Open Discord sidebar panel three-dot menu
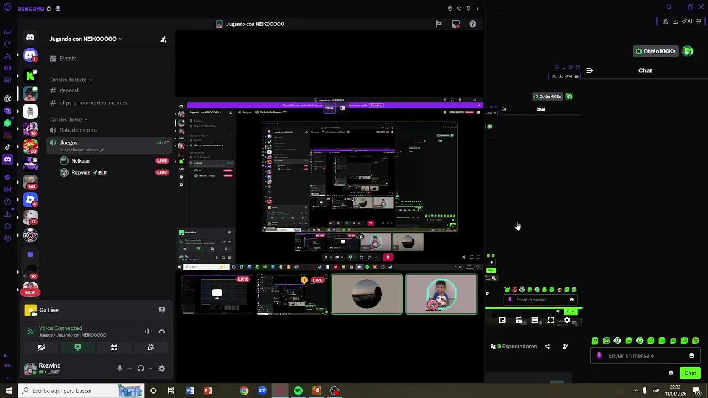 477,8
